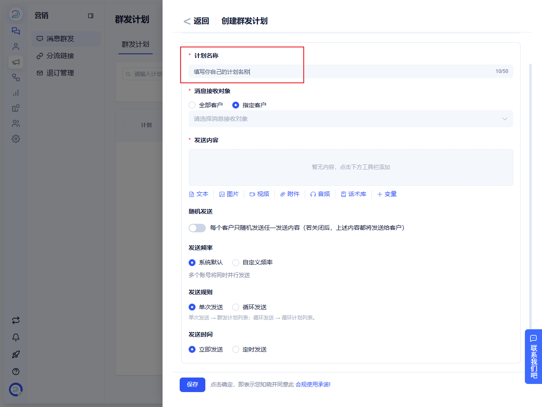Open the 合规使用承诺 link
Screen dimensions: 542x407
point(313,385)
